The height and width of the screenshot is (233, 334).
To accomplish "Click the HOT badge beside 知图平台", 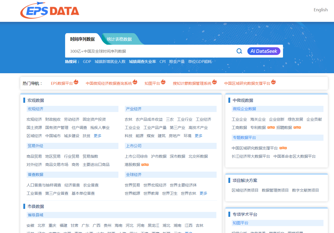I will click(x=163, y=82).
